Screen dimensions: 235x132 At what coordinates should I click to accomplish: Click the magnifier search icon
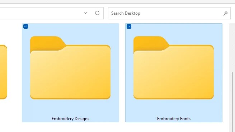point(225,13)
